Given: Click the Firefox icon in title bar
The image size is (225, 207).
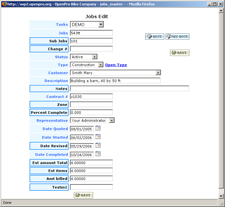Looking at the screenshot, I should (x=4, y=4).
